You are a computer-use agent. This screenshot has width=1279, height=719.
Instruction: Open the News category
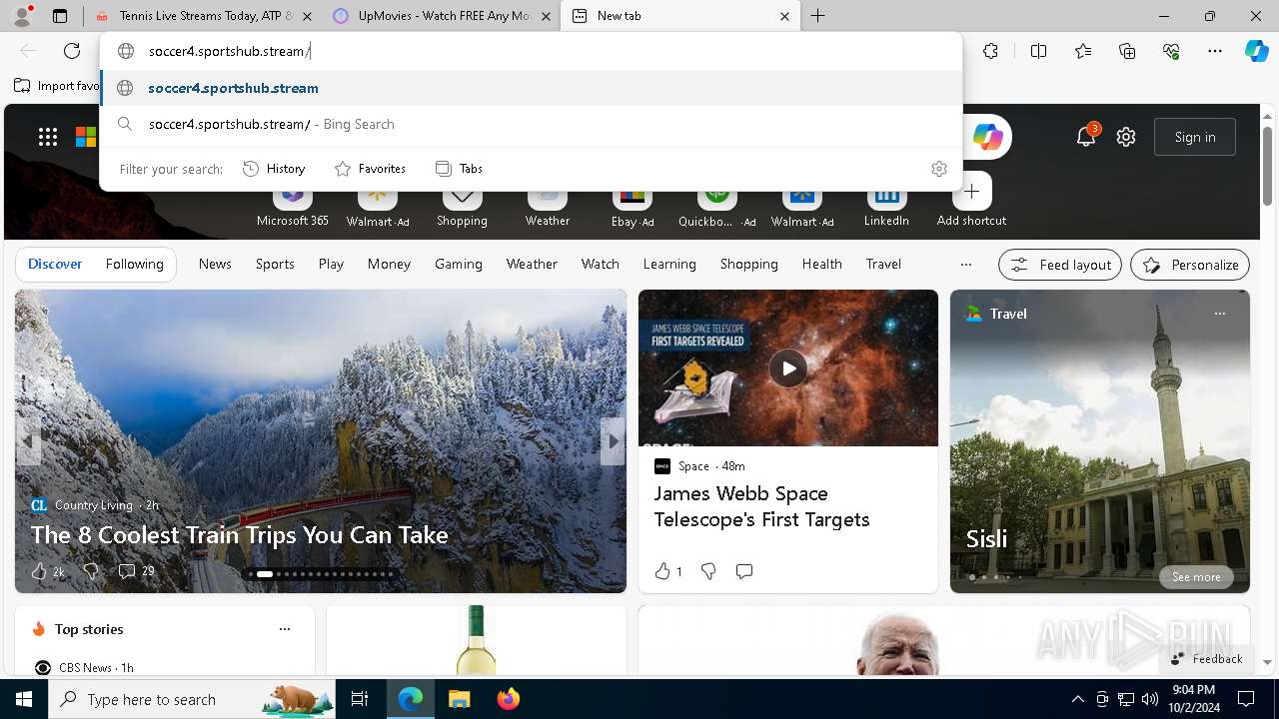click(215, 264)
